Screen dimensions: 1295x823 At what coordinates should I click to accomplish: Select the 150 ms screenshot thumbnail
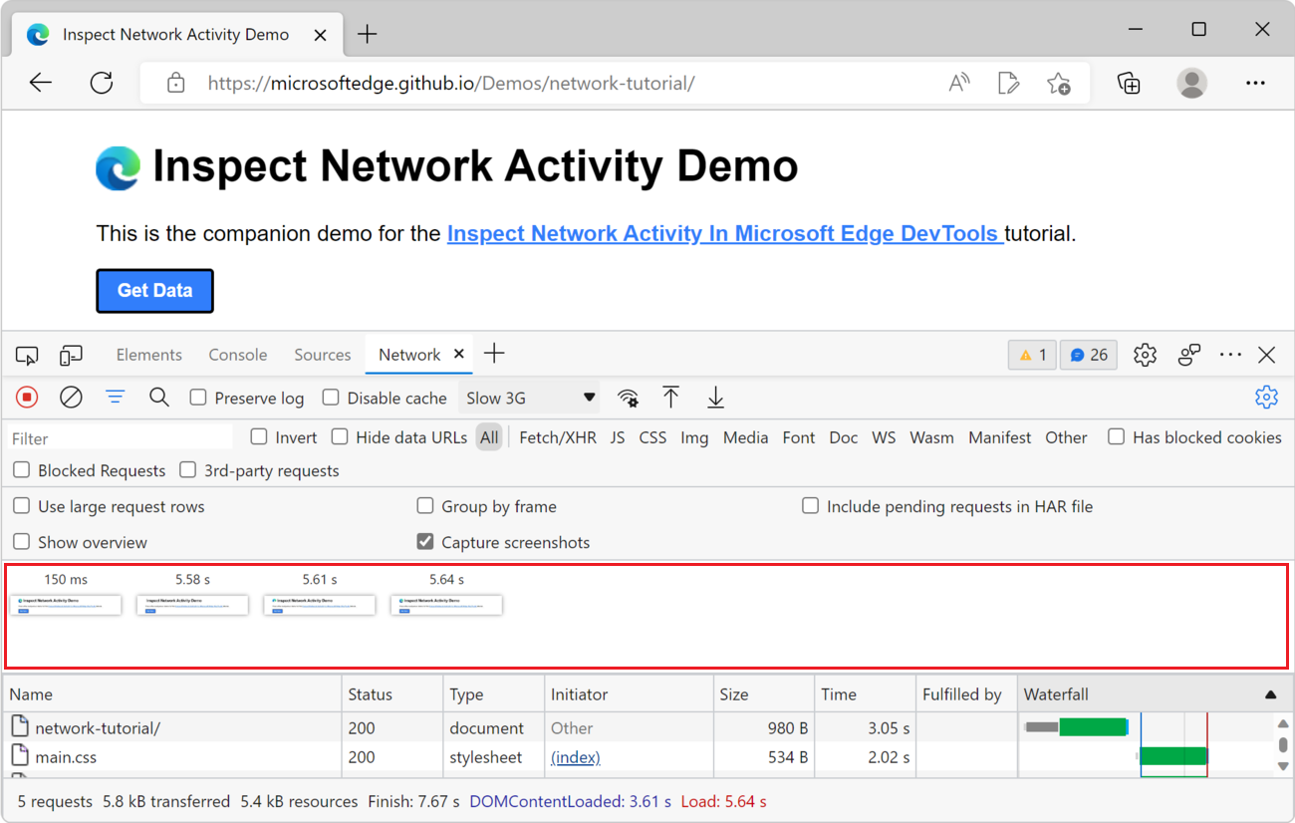[x=66, y=605]
